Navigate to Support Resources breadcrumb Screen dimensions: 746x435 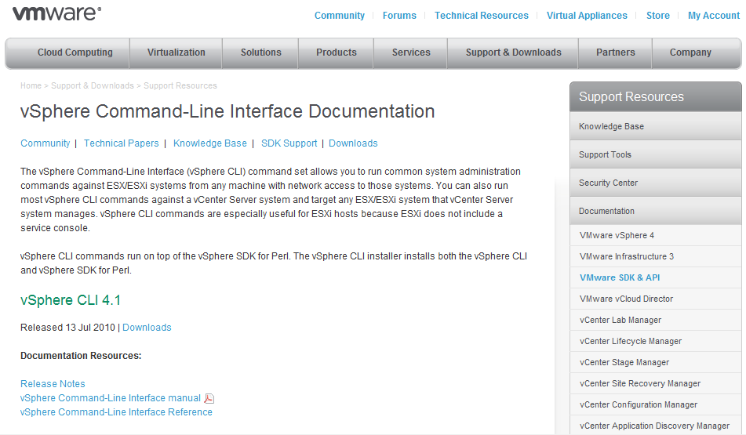[180, 85]
